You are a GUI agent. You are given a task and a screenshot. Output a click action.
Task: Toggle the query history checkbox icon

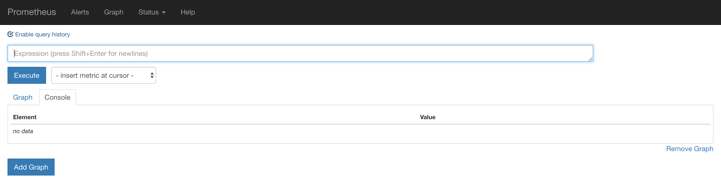10,34
